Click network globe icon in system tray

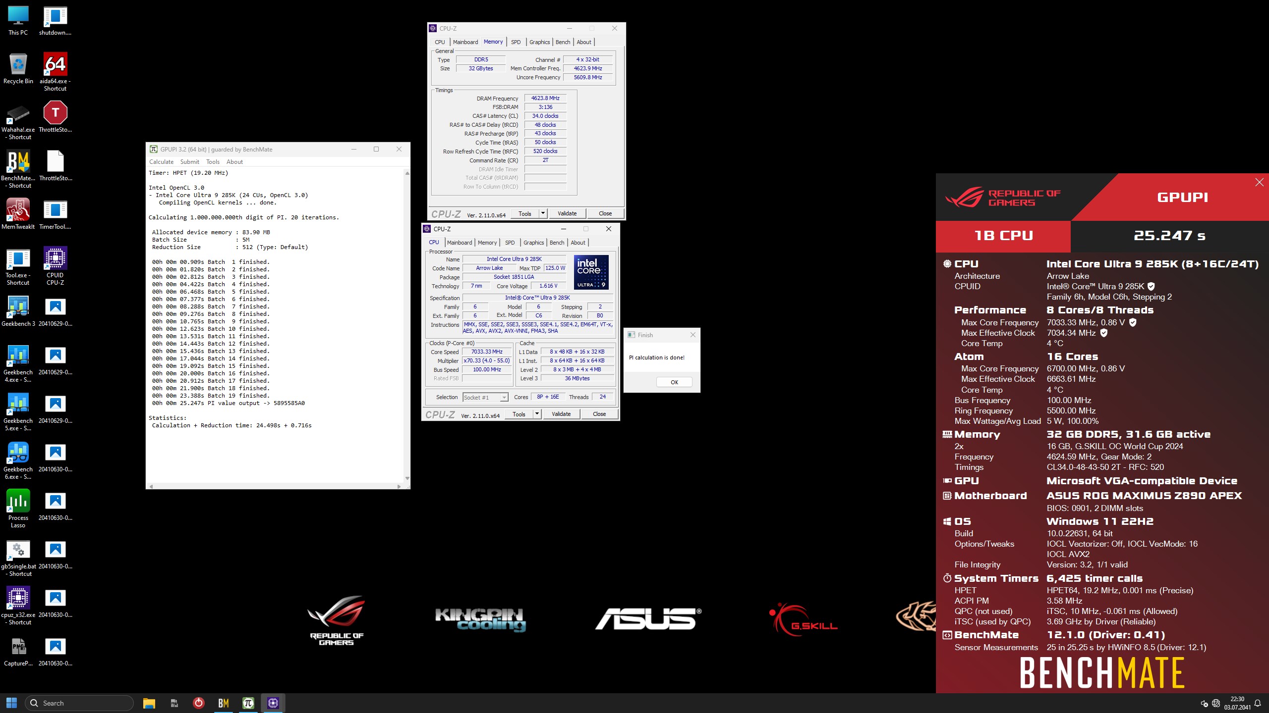pos(1215,703)
